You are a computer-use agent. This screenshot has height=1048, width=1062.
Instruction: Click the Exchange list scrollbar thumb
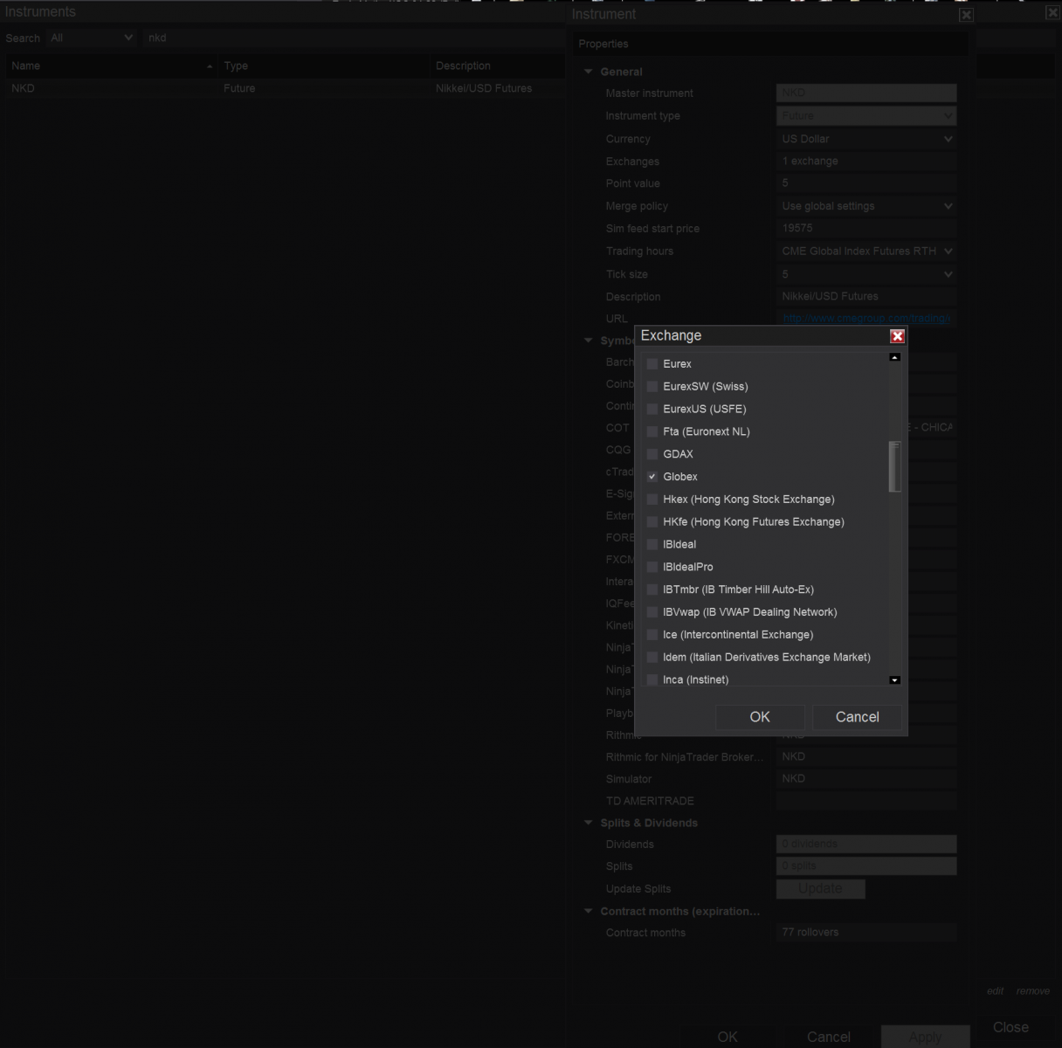(894, 466)
